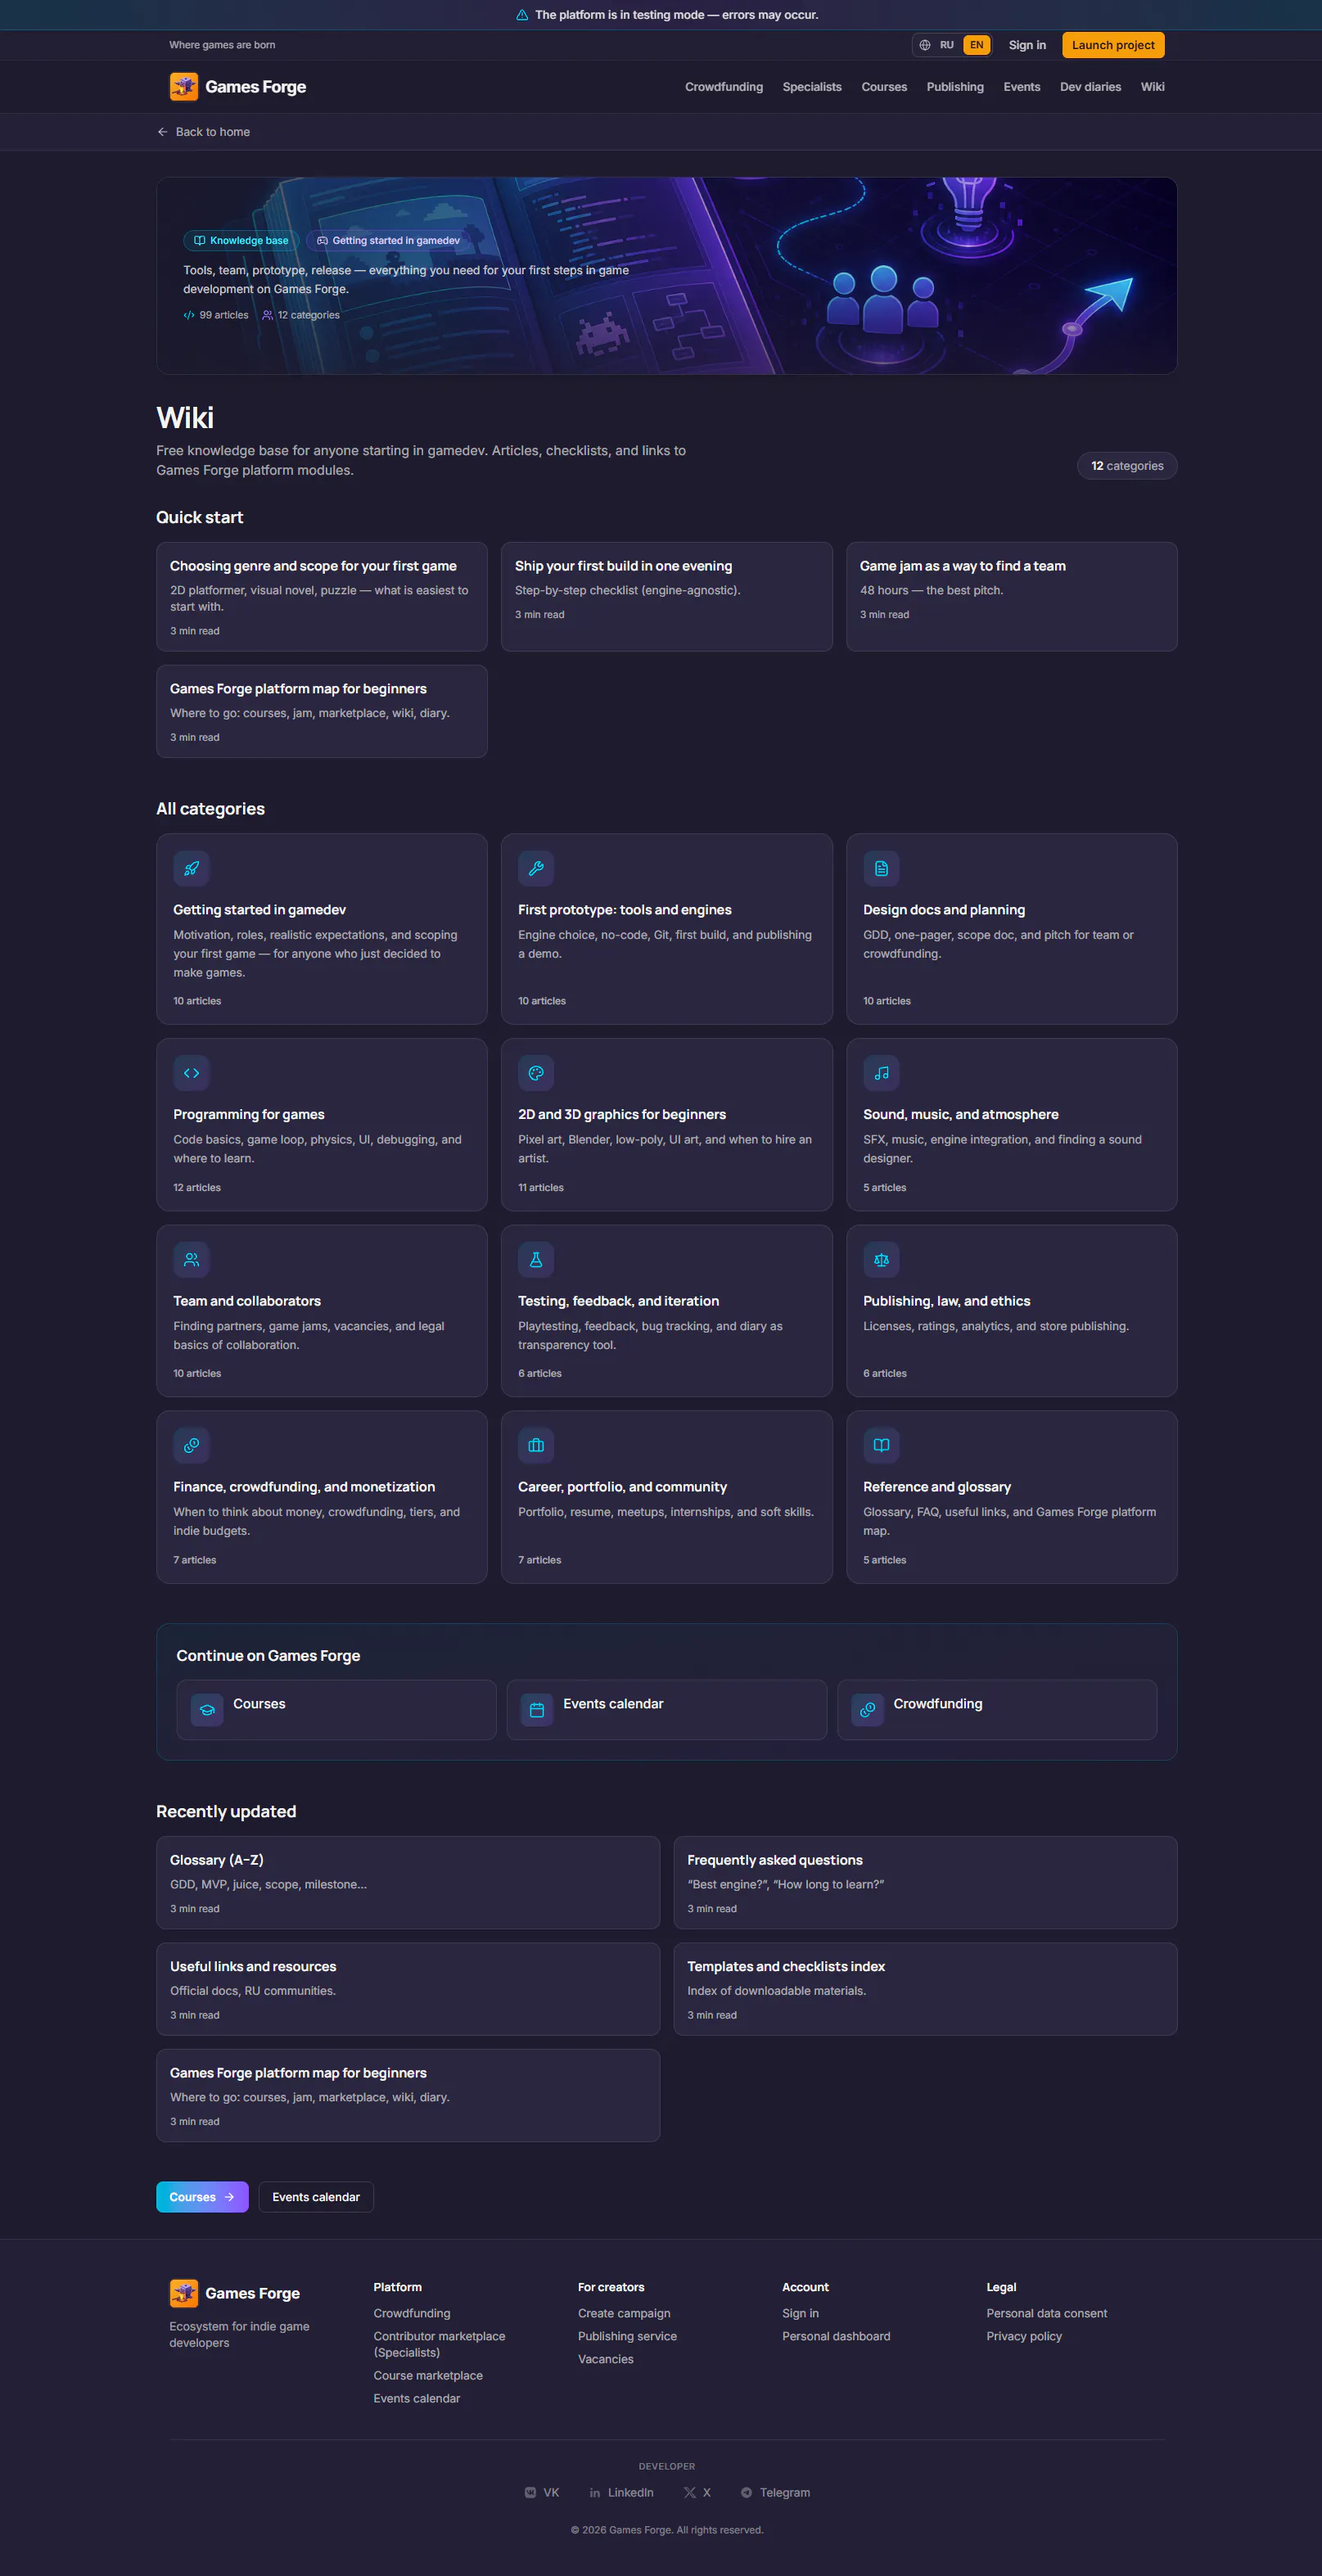This screenshot has width=1322, height=2576.
Task: Click "11 articles" under 2D and 3D graphics
Action: (x=541, y=1188)
